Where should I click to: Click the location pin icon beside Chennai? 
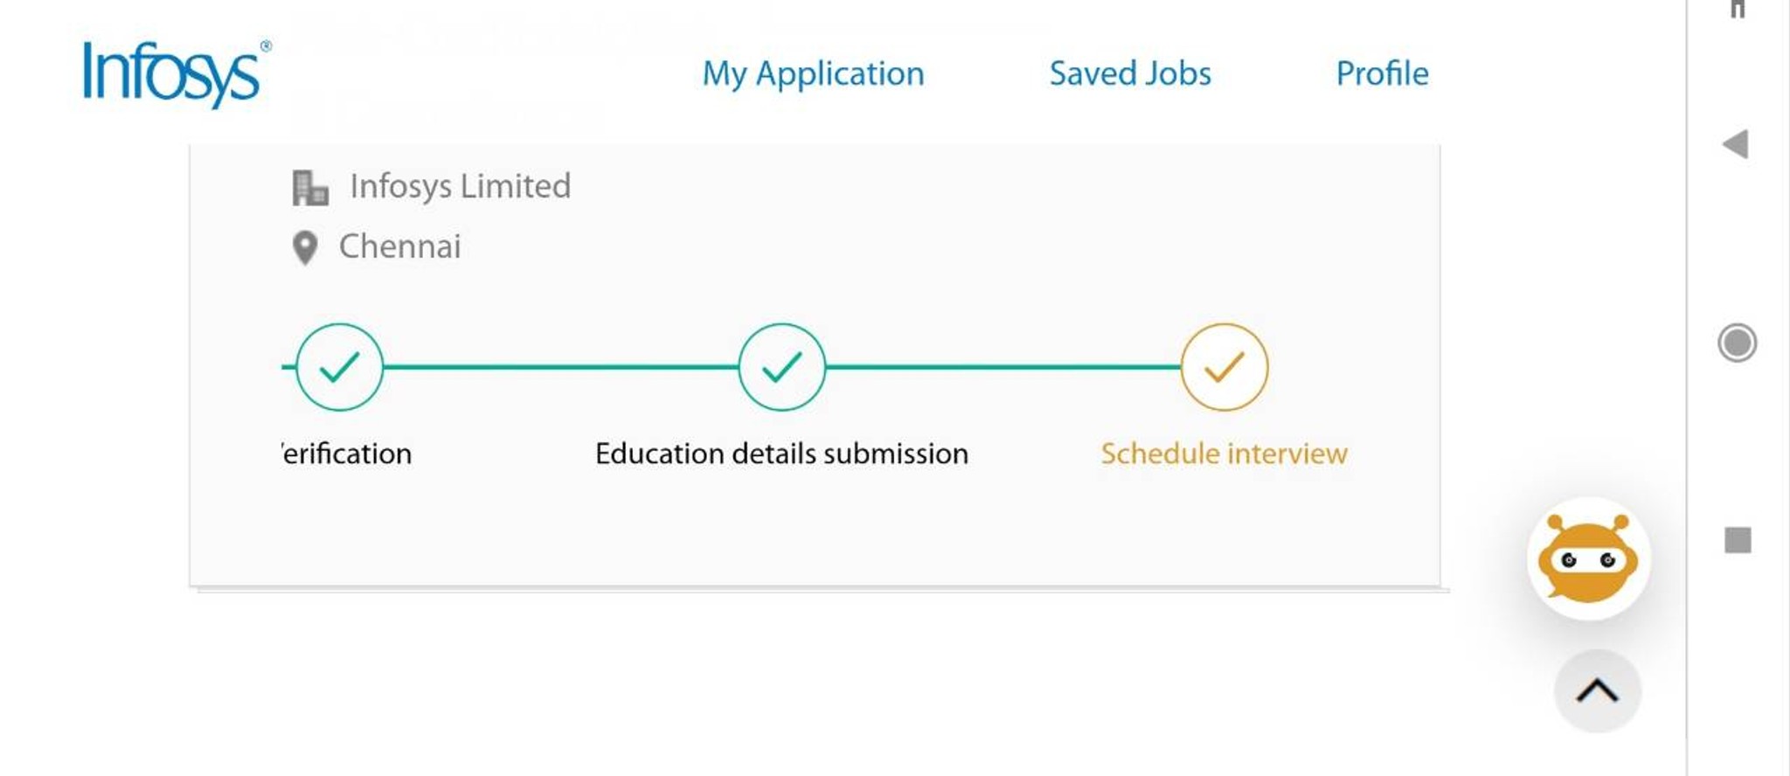[x=304, y=247]
